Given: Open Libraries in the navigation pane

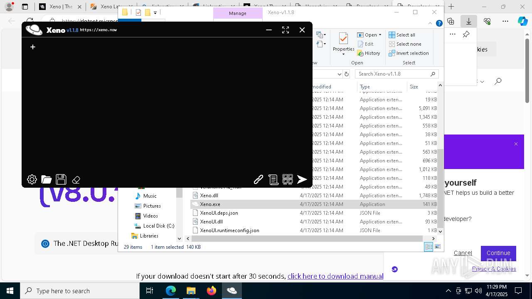Looking at the screenshot, I should pos(145,235).
